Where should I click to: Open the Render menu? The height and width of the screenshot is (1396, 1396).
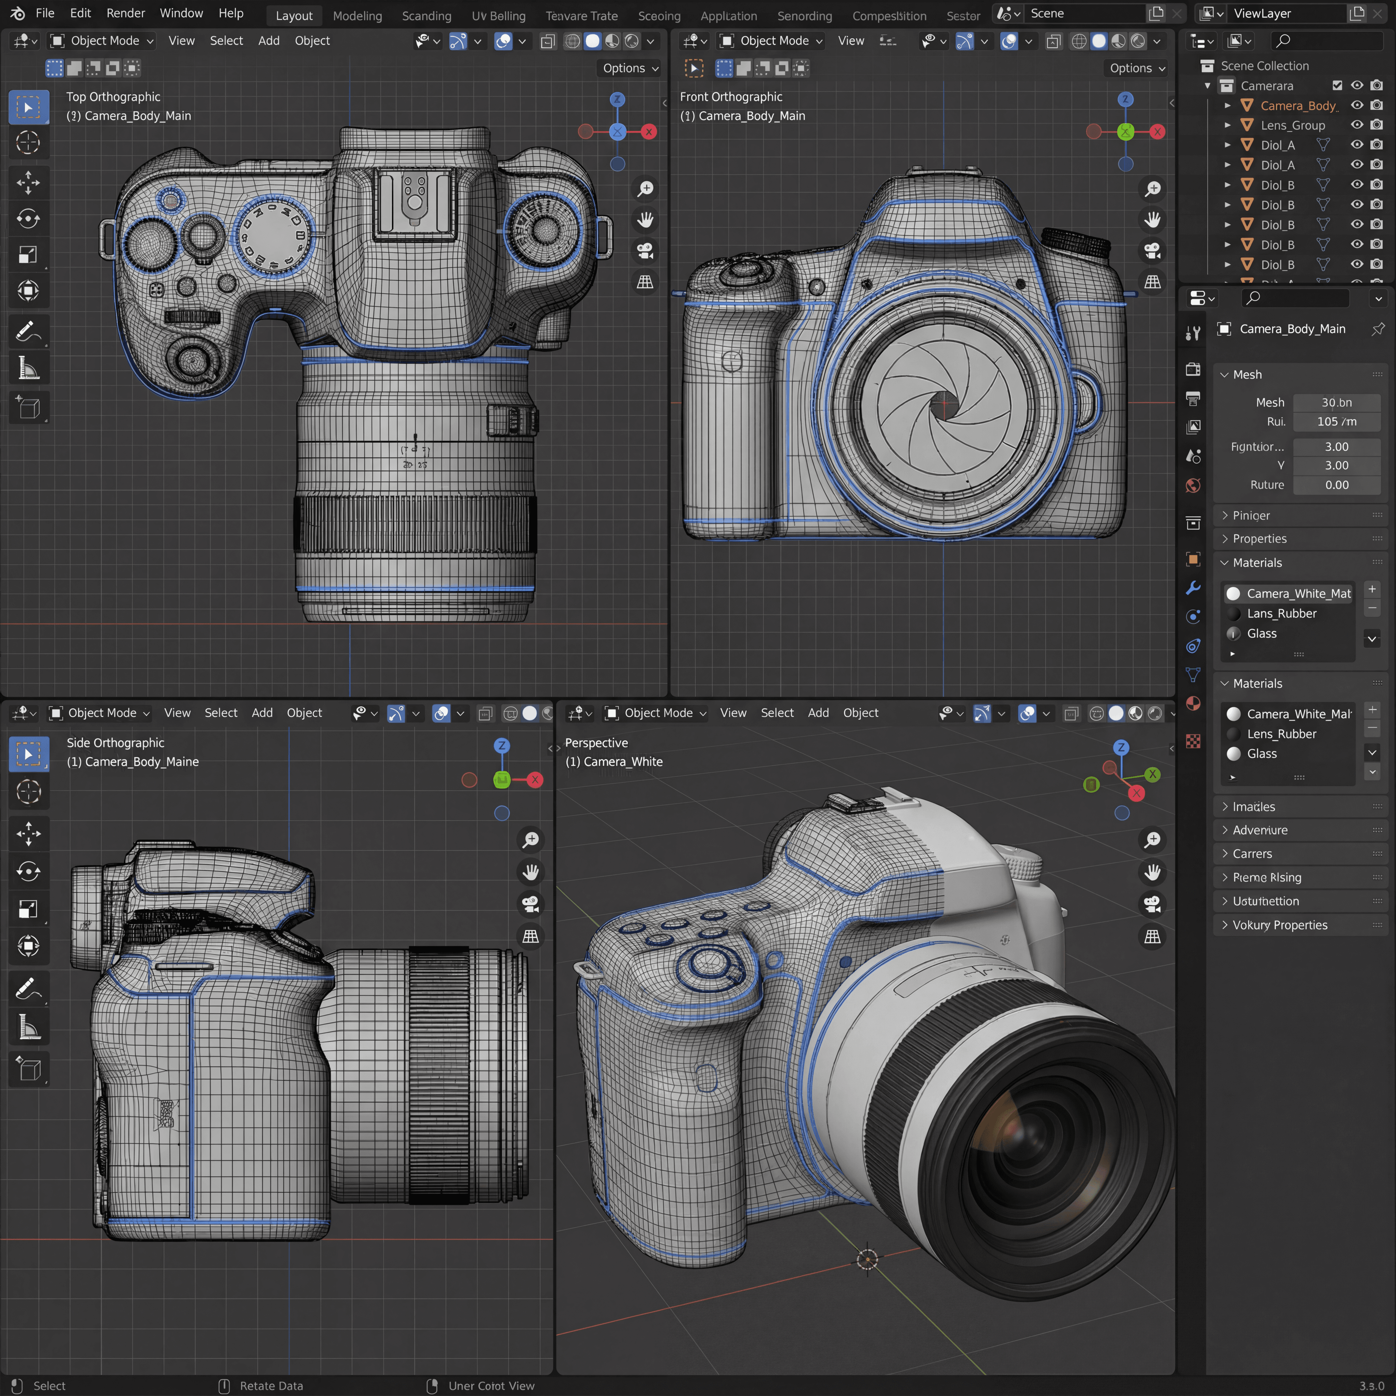[126, 13]
